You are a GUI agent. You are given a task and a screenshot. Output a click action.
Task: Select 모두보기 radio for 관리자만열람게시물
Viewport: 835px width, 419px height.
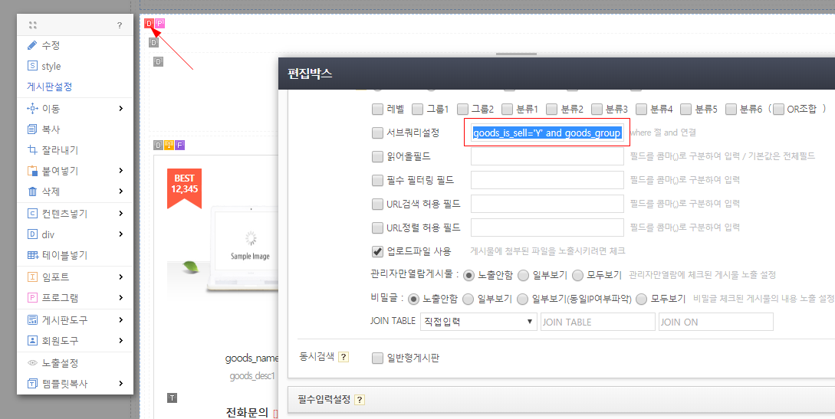pyautogui.click(x=579, y=275)
